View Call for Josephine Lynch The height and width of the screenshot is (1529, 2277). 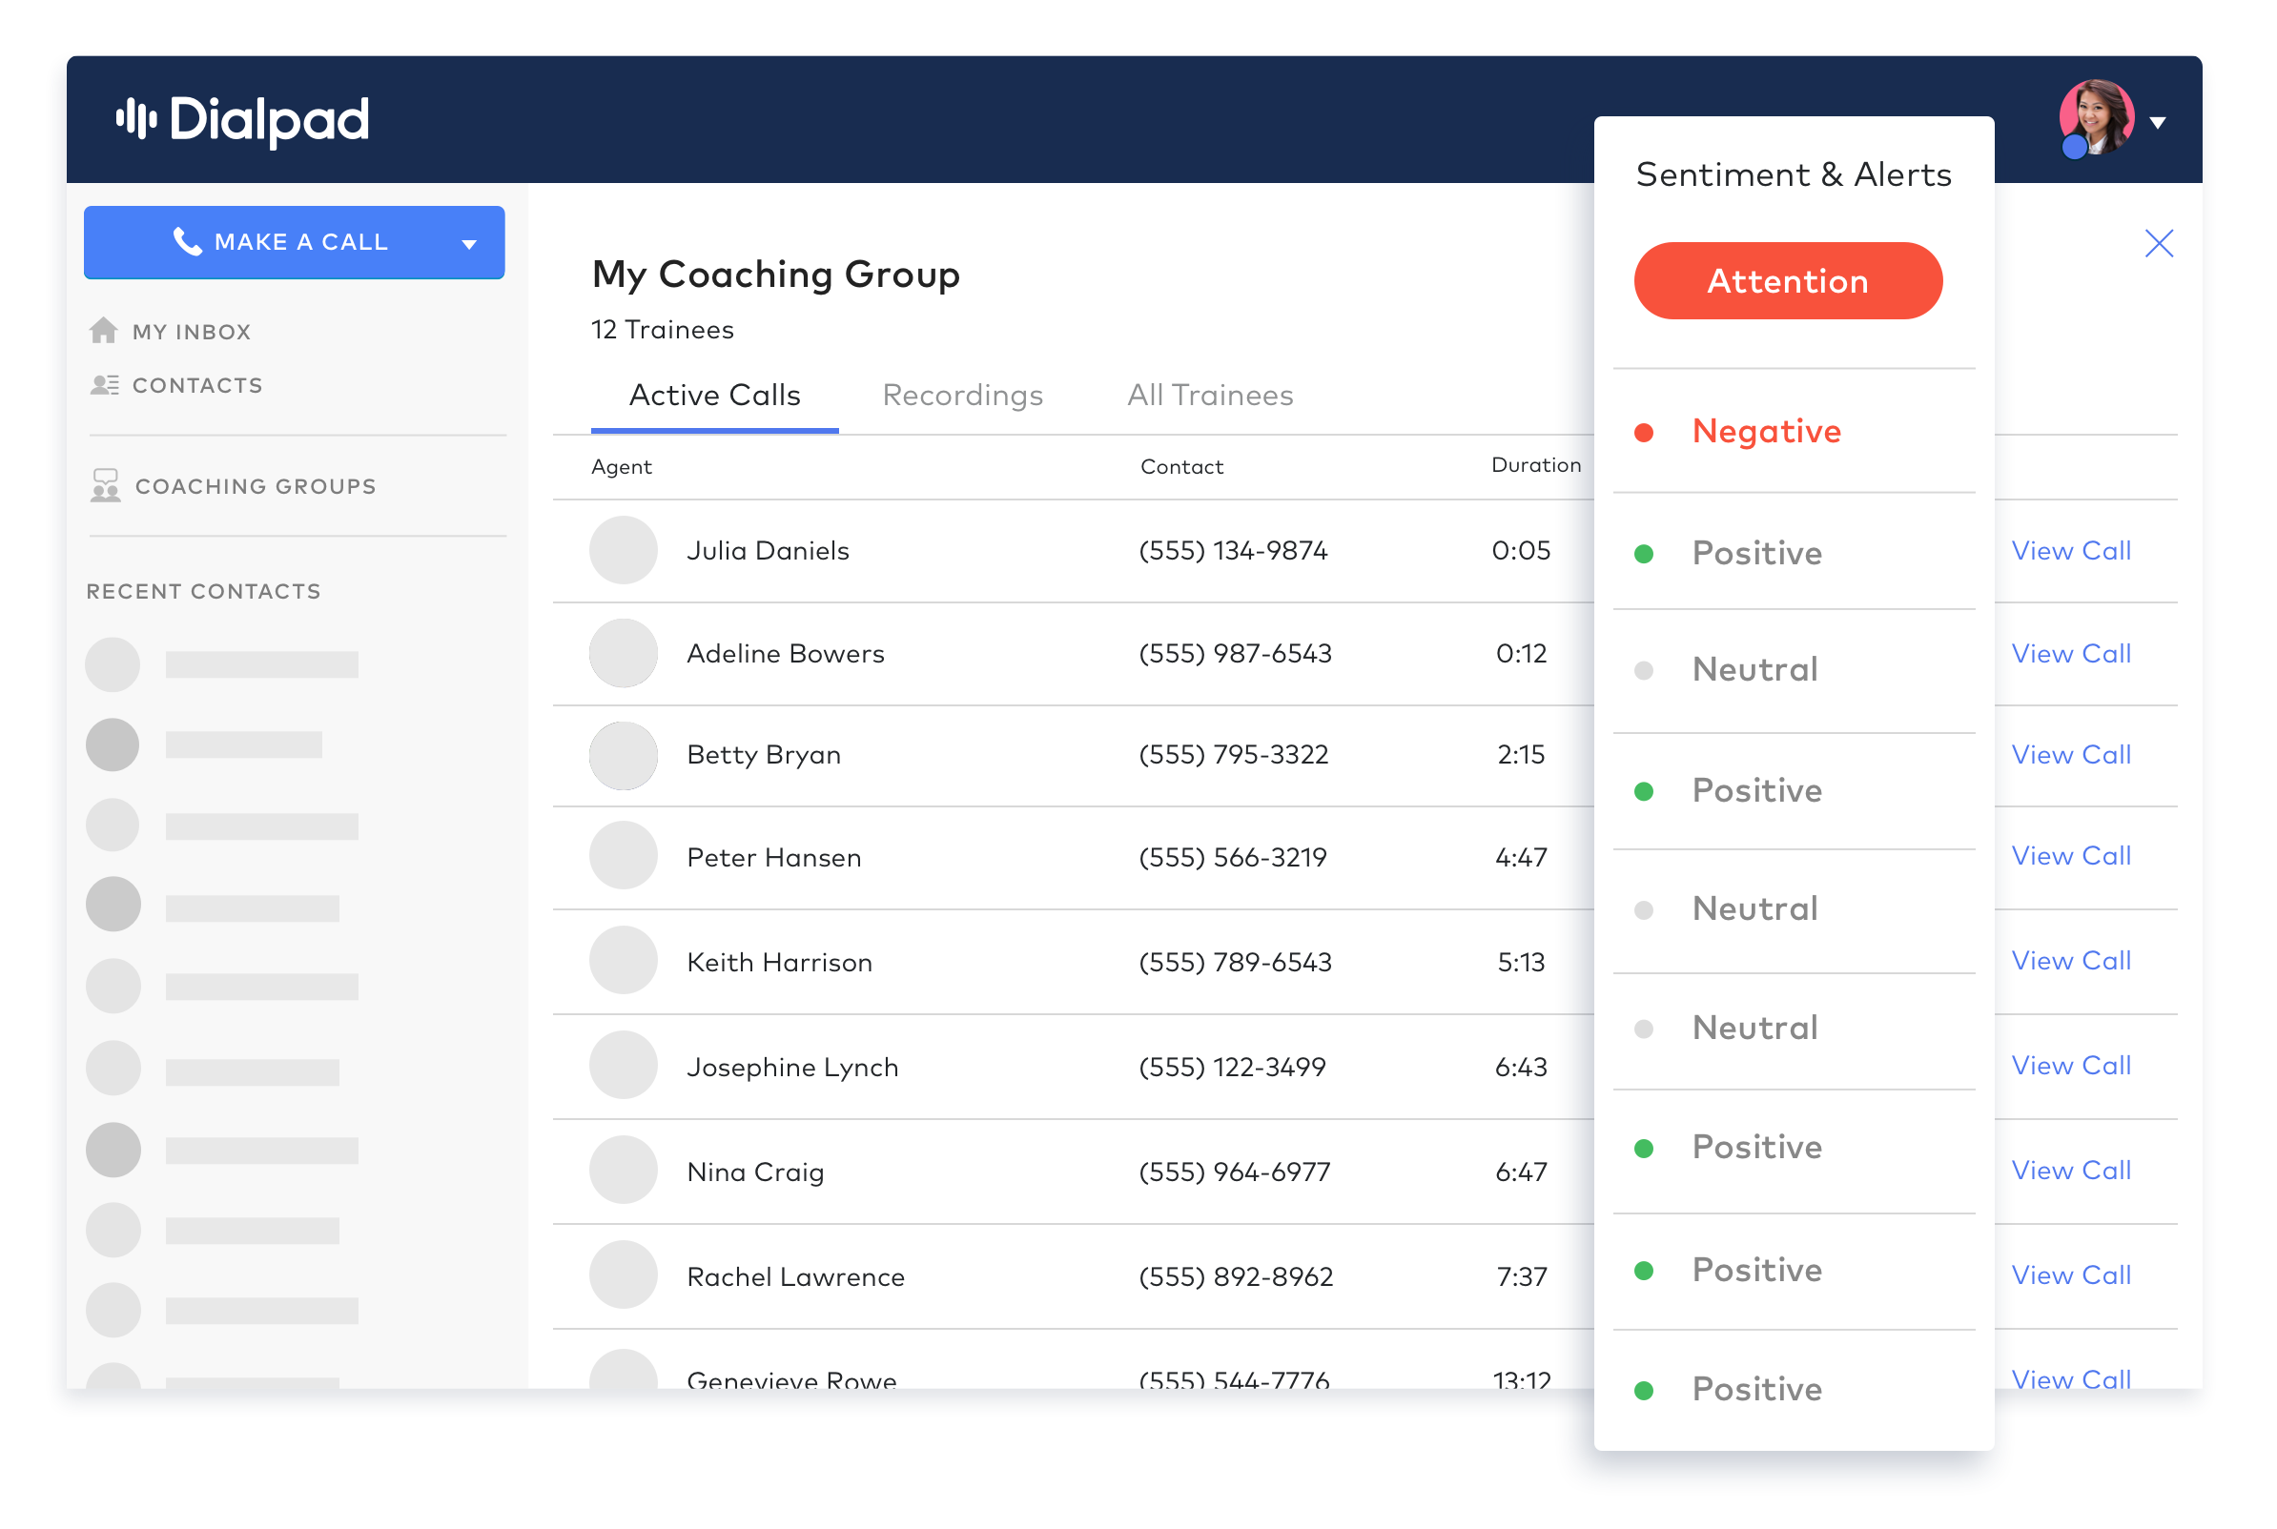pyautogui.click(x=2071, y=1066)
